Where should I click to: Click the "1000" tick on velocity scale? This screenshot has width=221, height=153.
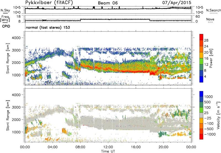208,97
